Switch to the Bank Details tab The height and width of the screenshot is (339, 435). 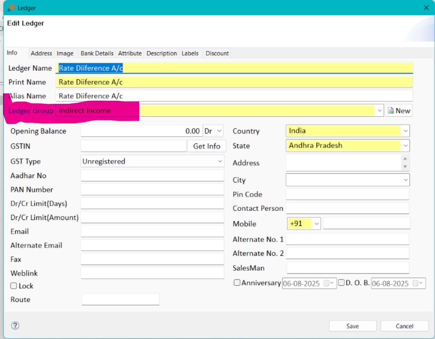click(x=97, y=53)
